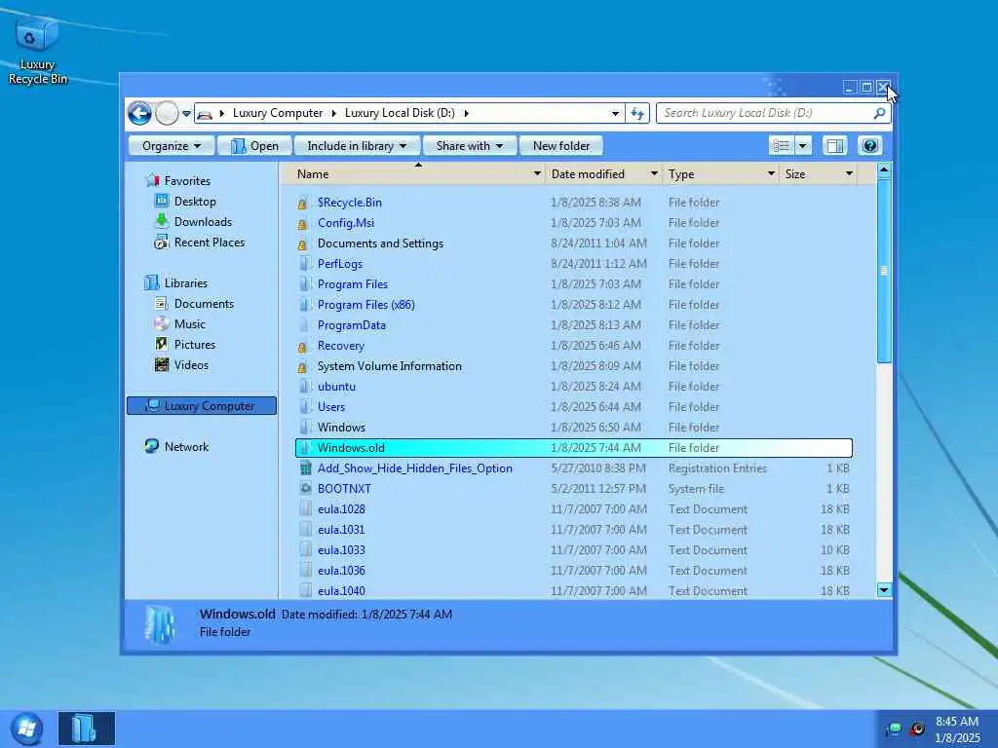
Task: Select the Documents and Settings folder
Action: [380, 243]
